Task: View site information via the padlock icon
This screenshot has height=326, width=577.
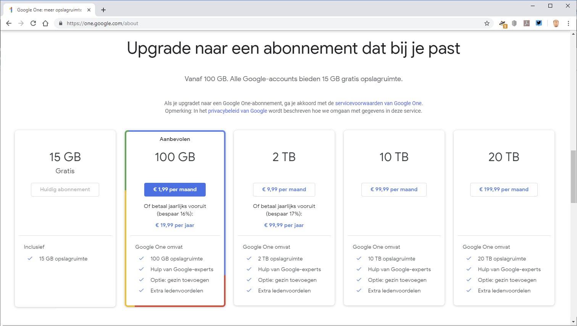Action: [60, 23]
